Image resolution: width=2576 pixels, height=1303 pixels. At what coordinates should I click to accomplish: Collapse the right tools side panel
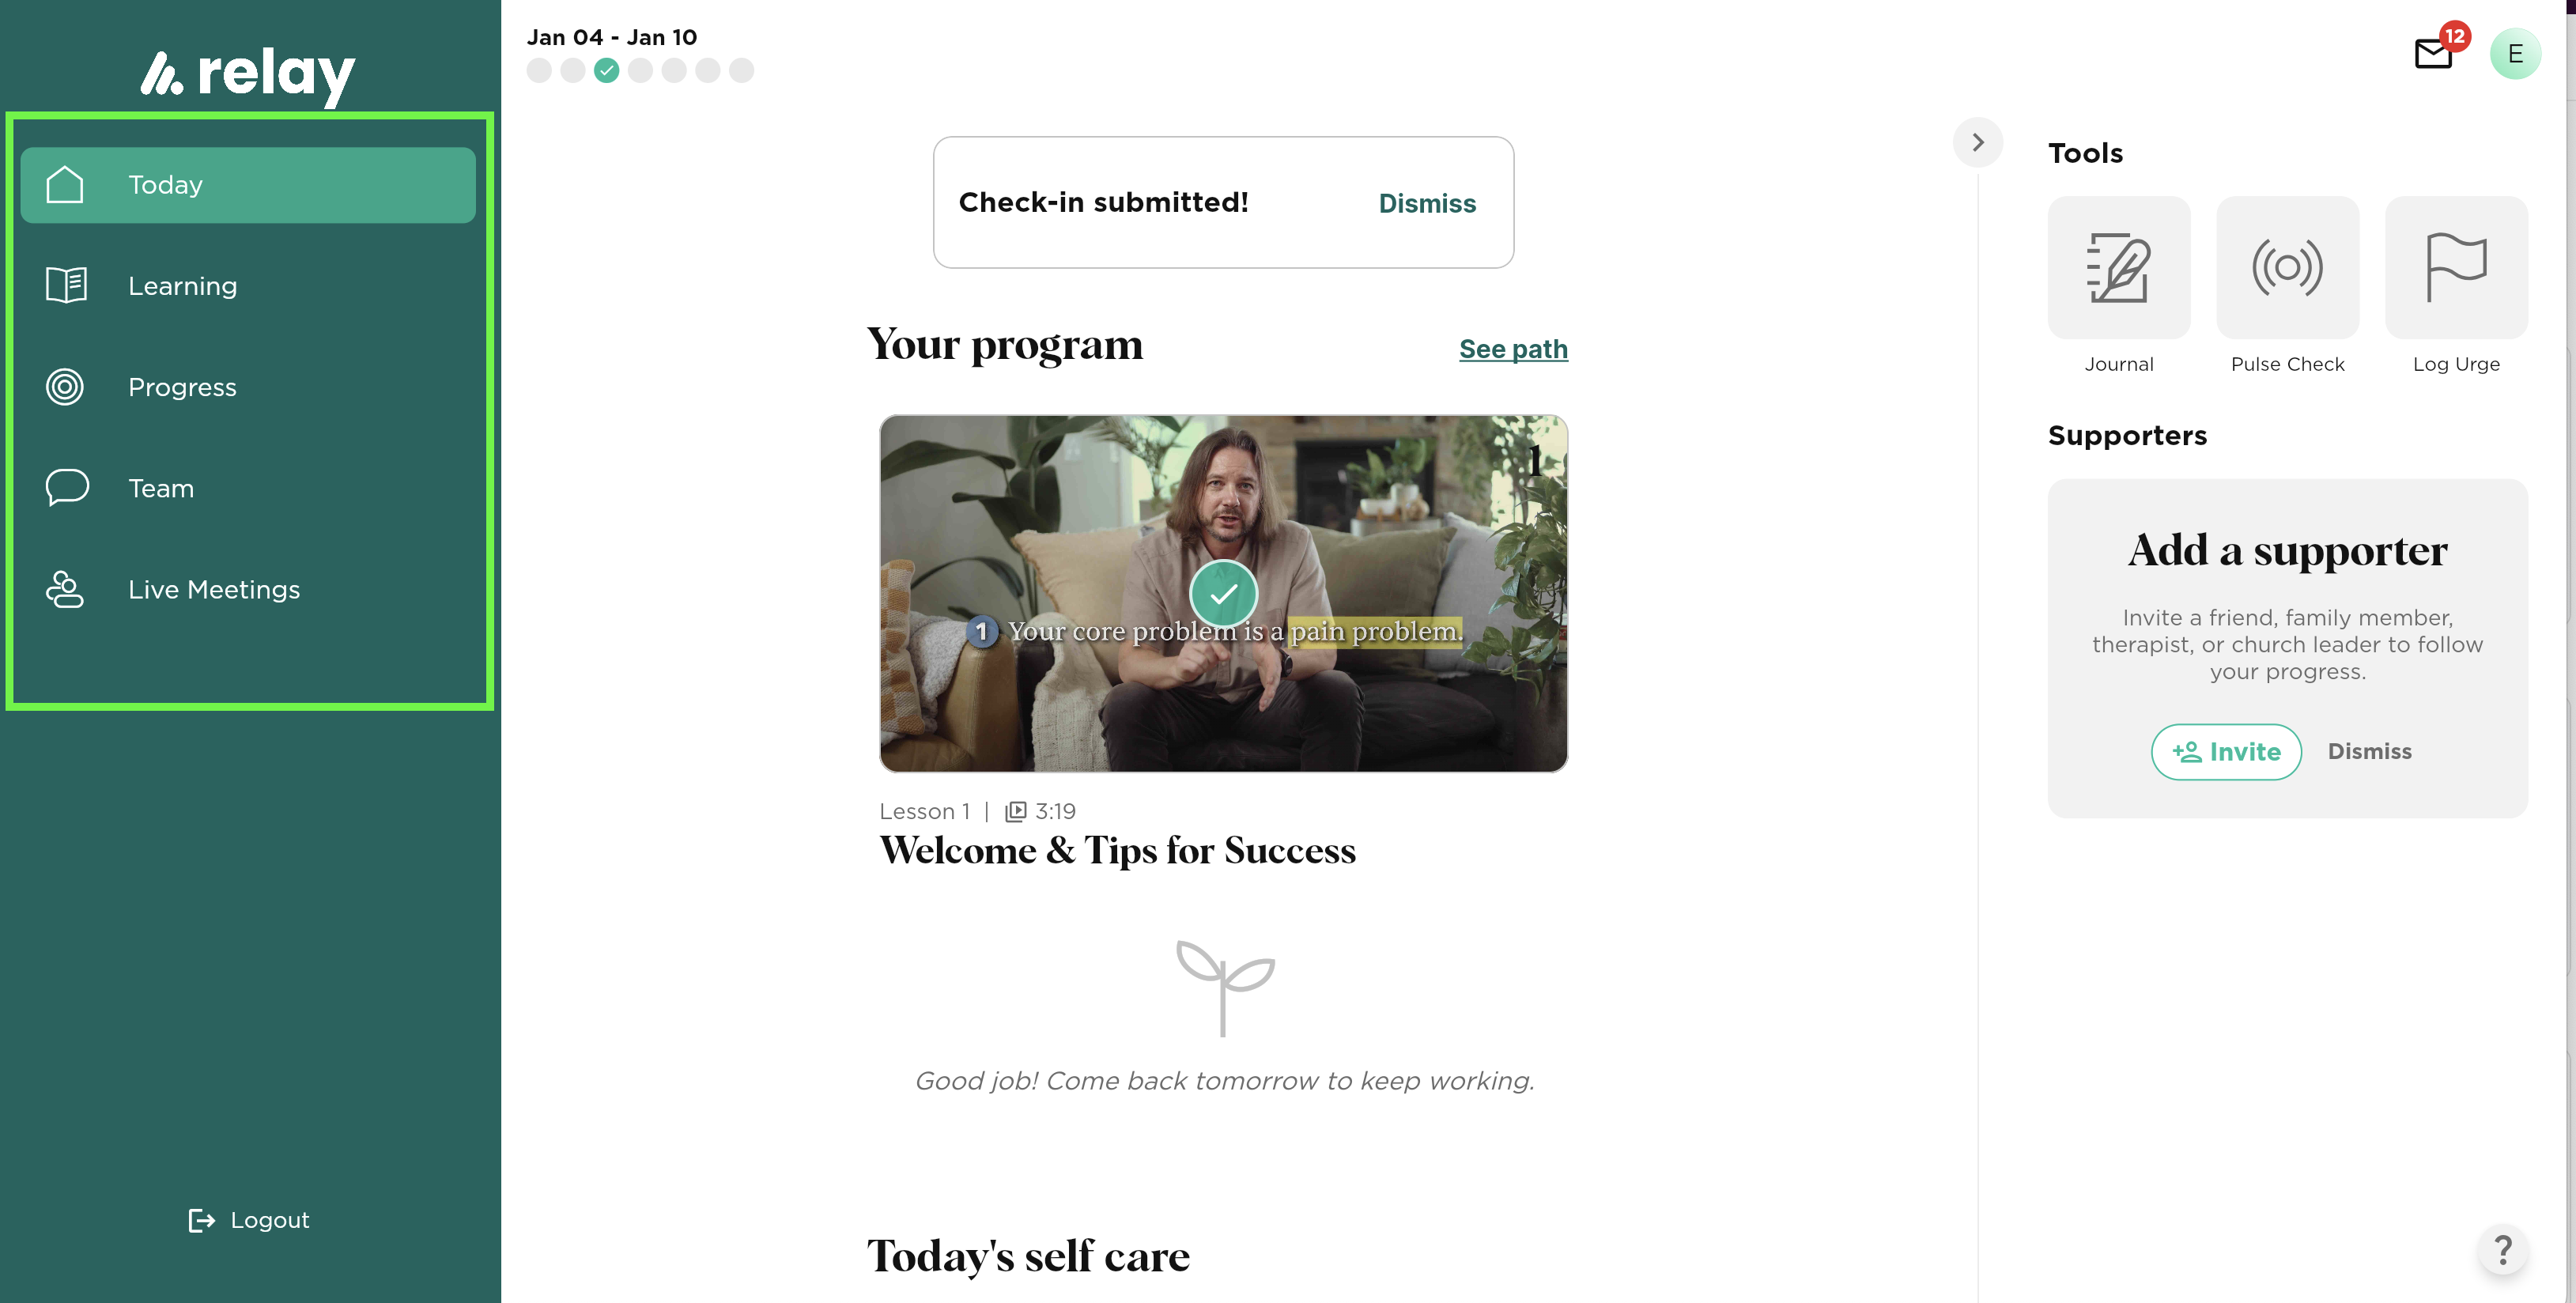[1977, 142]
